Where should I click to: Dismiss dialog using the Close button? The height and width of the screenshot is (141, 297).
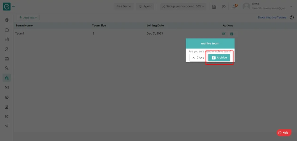[198, 58]
